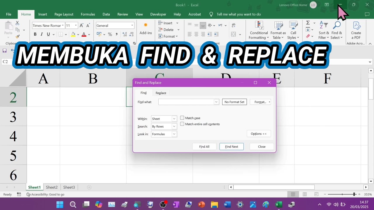Screen dimensions: 374x210
Task: Click the AutoSum sigma icon
Action: coord(308,23)
